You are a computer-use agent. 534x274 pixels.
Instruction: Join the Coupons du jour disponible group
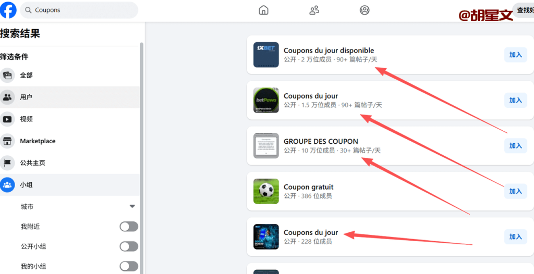(x=515, y=55)
